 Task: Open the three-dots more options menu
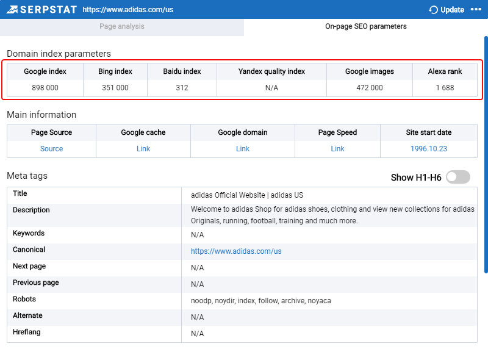[476, 9]
